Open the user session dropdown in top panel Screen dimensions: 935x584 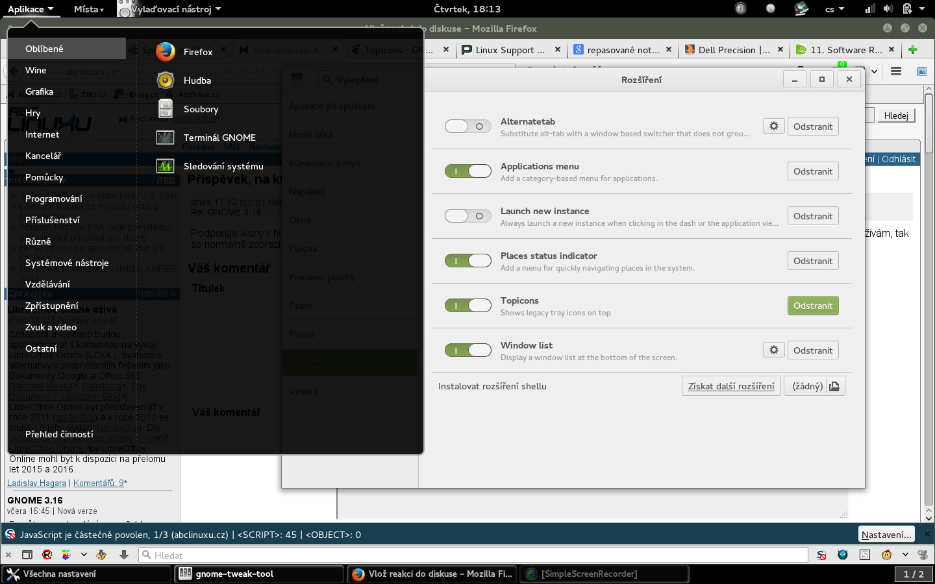[x=913, y=9]
